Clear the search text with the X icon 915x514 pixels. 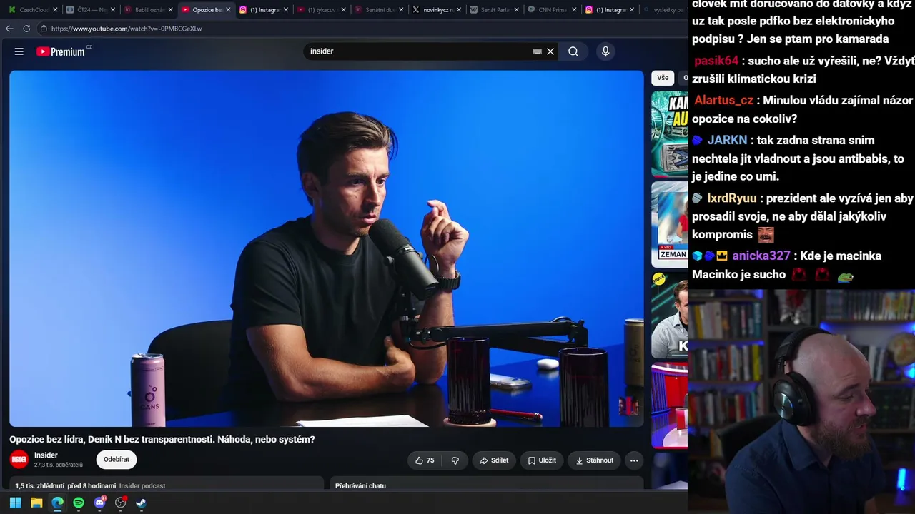(x=550, y=51)
